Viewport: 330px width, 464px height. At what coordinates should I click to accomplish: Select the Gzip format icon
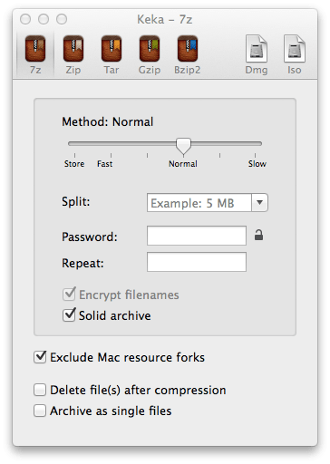150,49
